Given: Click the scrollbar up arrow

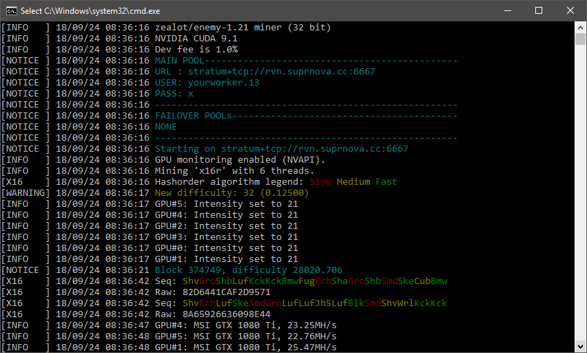Looking at the screenshot, I should (x=581, y=27).
